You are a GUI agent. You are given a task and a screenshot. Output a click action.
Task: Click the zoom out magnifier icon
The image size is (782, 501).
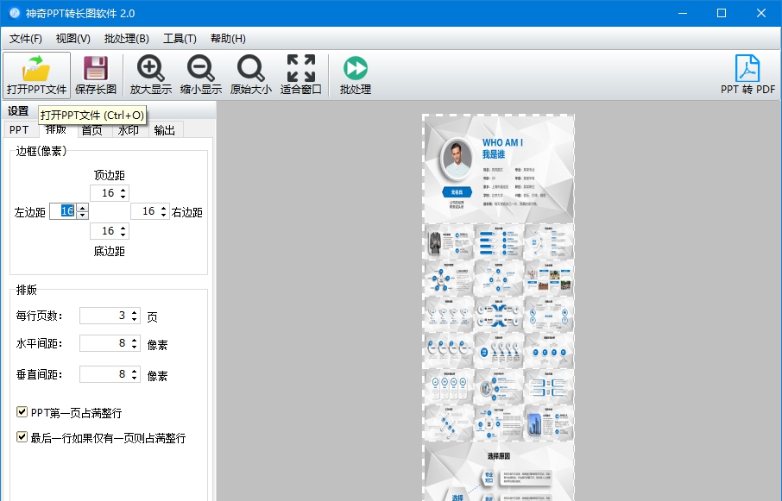pyautogui.click(x=201, y=68)
